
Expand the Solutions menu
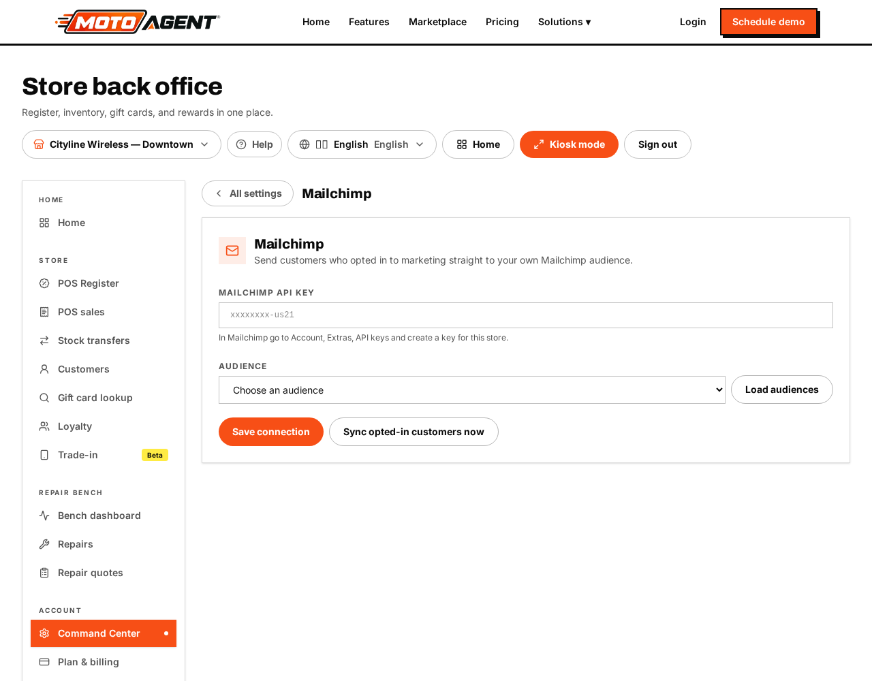[x=564, y=22]
